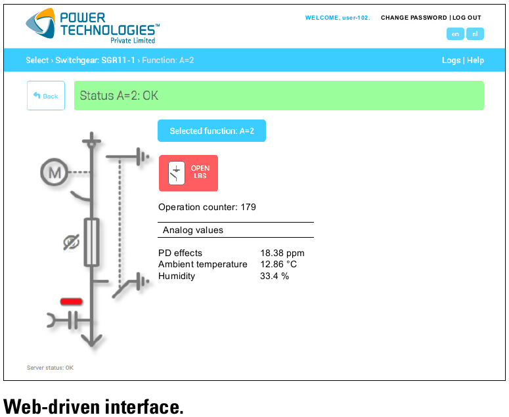Open the Logs page
509x417 pixels.
(x=451, y=60)
